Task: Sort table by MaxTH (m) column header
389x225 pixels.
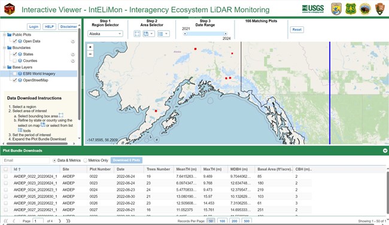Action: coord(214,169)
